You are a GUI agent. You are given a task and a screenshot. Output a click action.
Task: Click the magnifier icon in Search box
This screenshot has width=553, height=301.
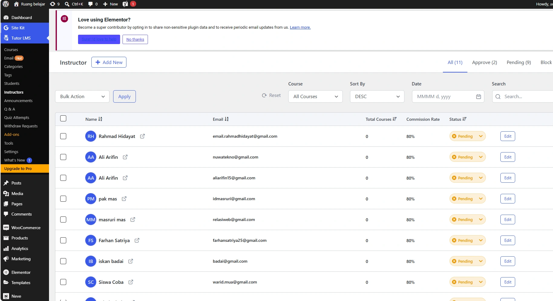click(498, 97)
